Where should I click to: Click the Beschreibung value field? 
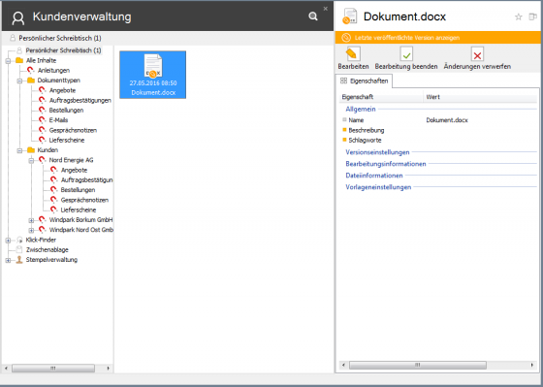(x=481, y=130)
